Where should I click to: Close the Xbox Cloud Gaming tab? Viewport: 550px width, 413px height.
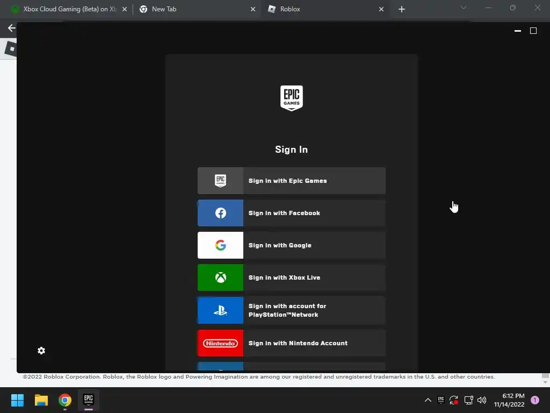pos(125,9)
